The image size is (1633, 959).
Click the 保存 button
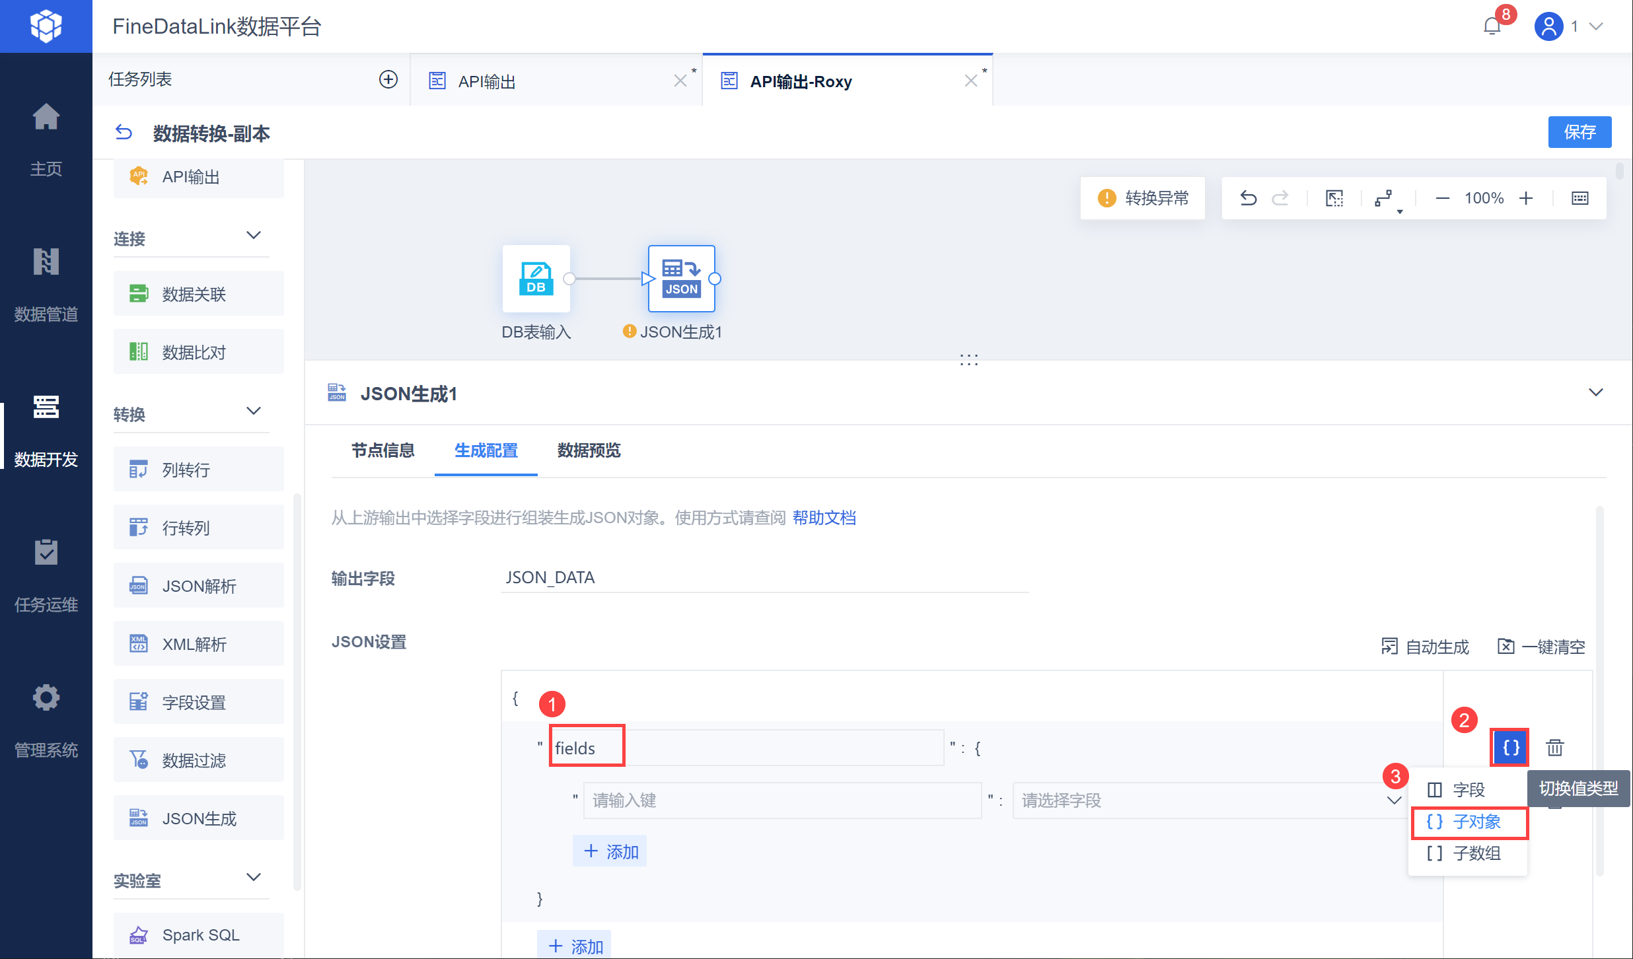tap(1579, 132)
